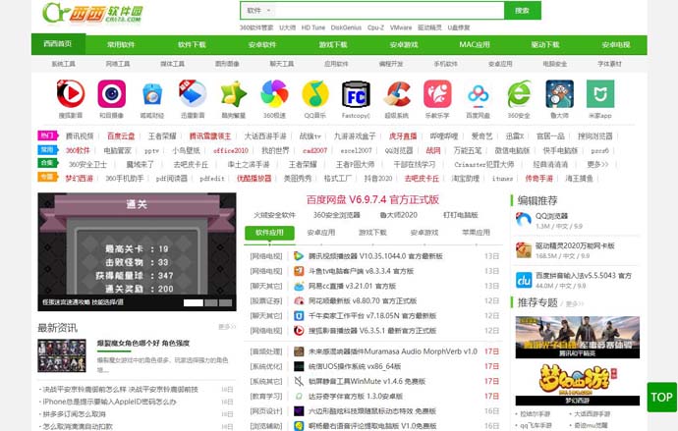This screenshot has width=678, height=431.
Task: Open the pink camera app icon
Action: click(x=112, y=93)
